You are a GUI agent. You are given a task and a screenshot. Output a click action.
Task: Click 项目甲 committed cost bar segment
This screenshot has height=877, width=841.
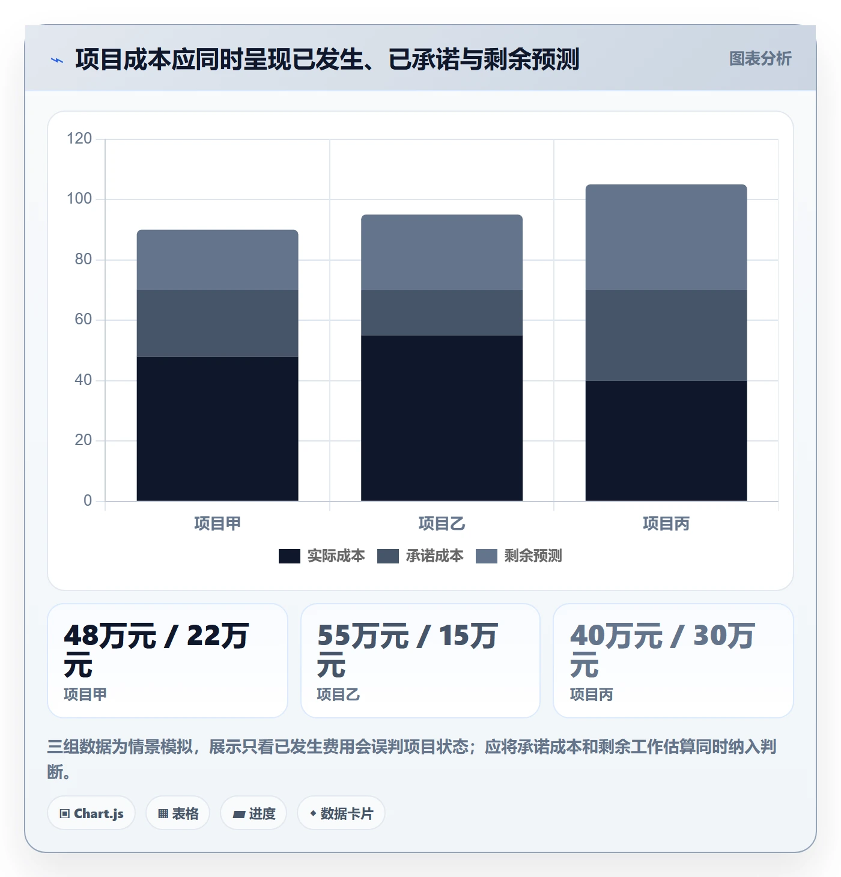[217, 324]
